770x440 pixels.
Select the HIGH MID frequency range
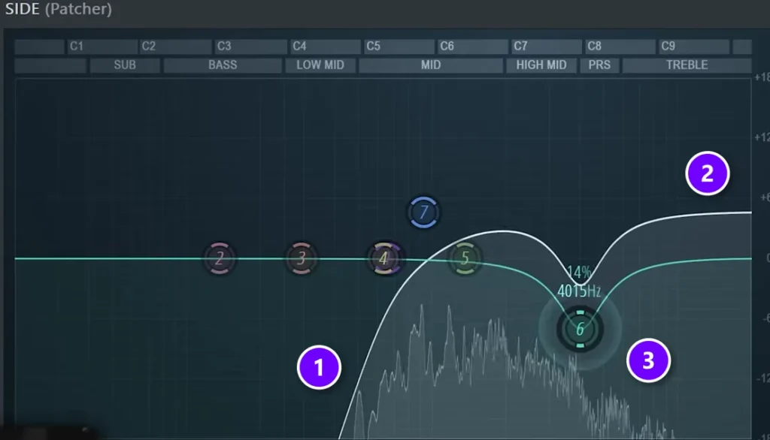541,65
